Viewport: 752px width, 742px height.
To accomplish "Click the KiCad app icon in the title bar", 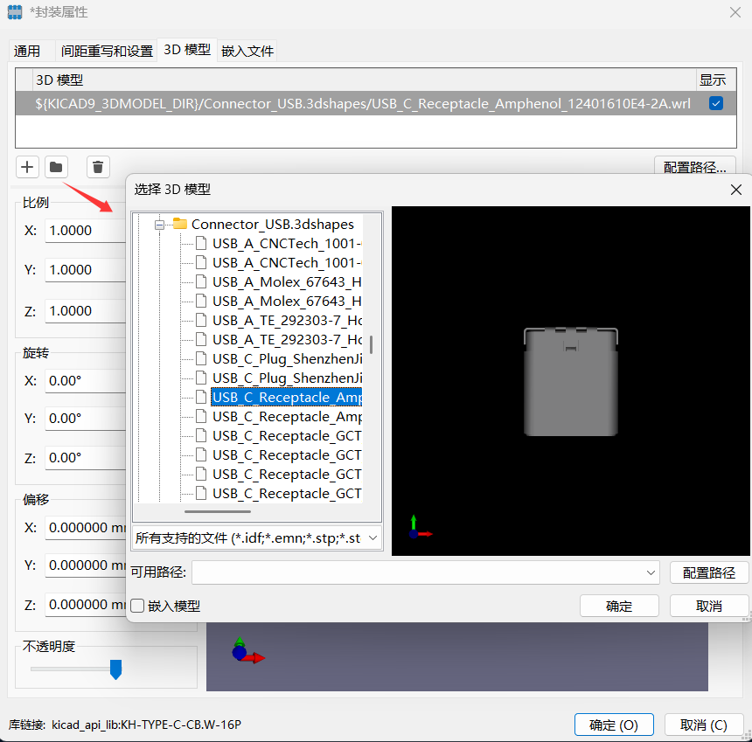I will point(14,12).
